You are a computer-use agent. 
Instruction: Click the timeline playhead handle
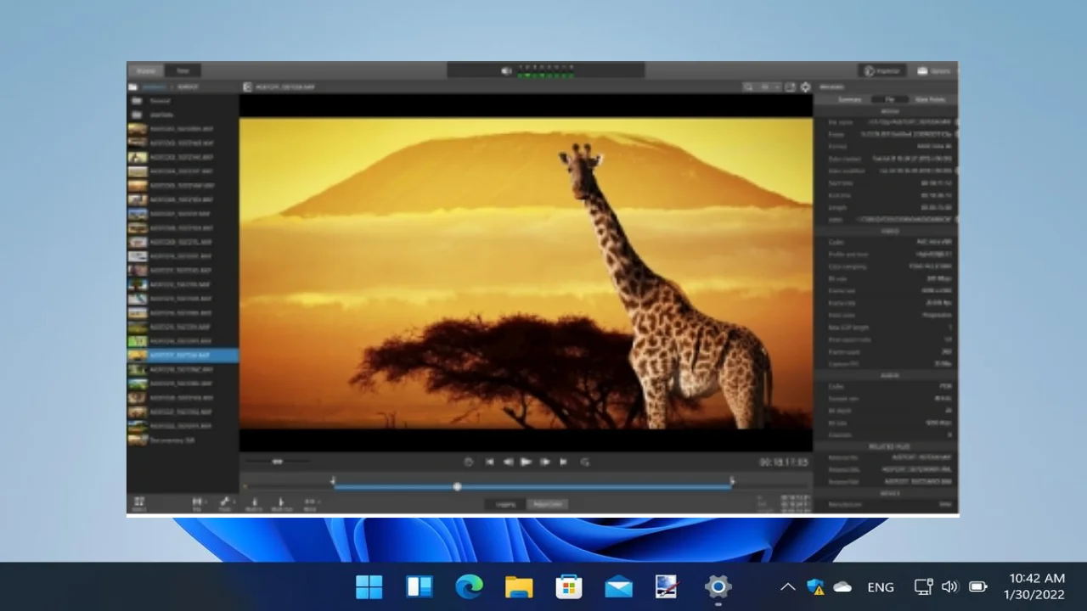pyautogui.click(x=457, y=486)
